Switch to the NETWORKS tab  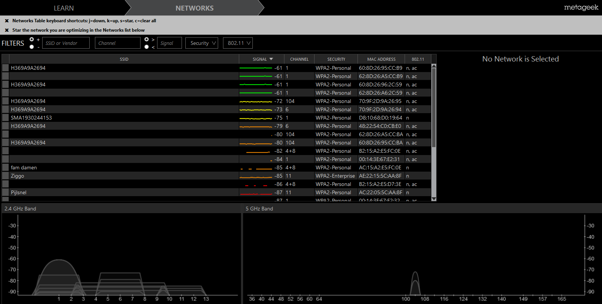click(x=194, y=8)
